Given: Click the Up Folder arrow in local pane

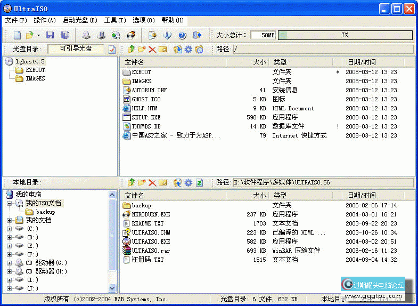Looking at the screenshot, I should click(x=131, y=182).
